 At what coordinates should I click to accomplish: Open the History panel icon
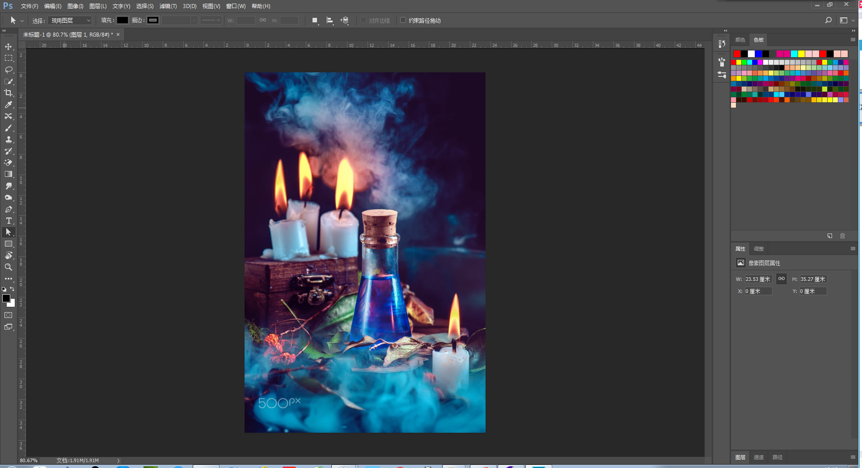click(722, 44)
